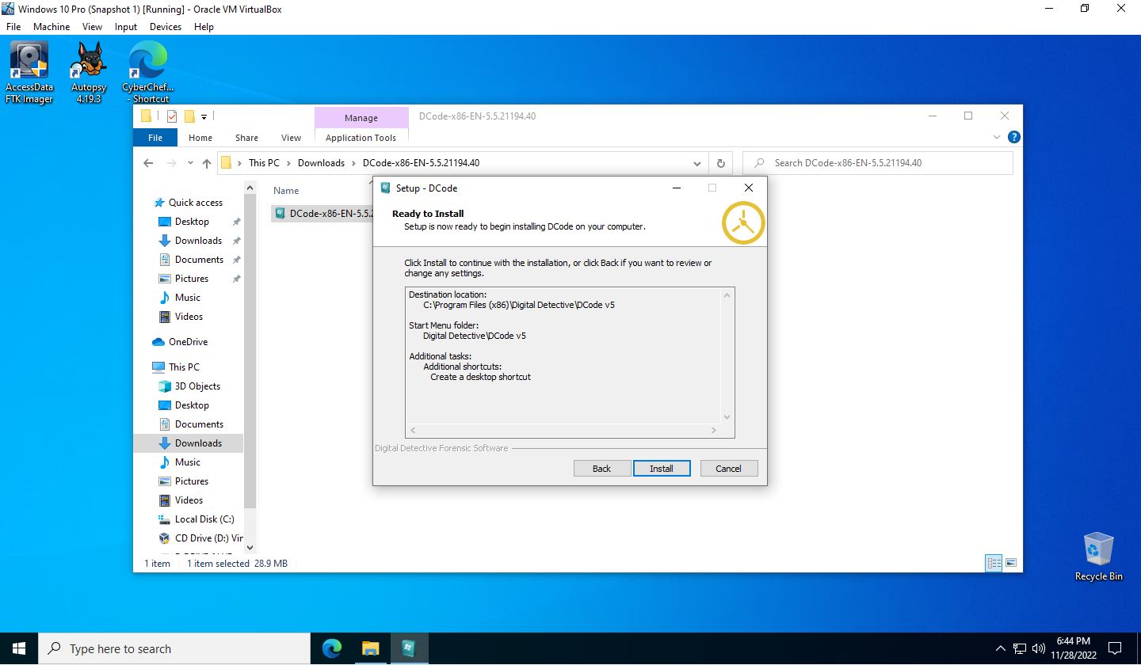Click taskbar Type here to search box
Image resolution: width=1141 pixels, height=665 pixels.
point(174,648)
